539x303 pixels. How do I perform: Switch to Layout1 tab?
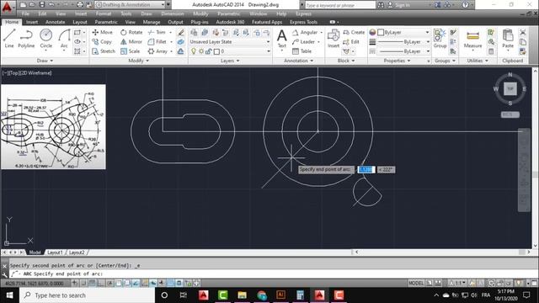pyautogui.click(x=55, y=252)
